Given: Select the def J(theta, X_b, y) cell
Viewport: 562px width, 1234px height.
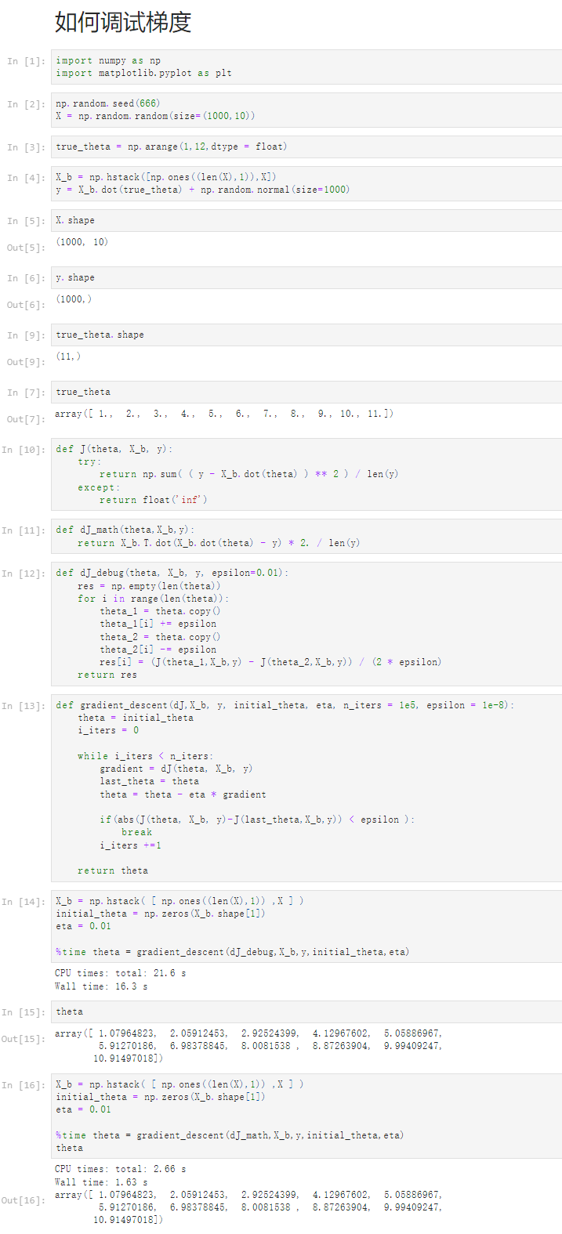Looking at the screenshot, I should [x=306, y=474].
